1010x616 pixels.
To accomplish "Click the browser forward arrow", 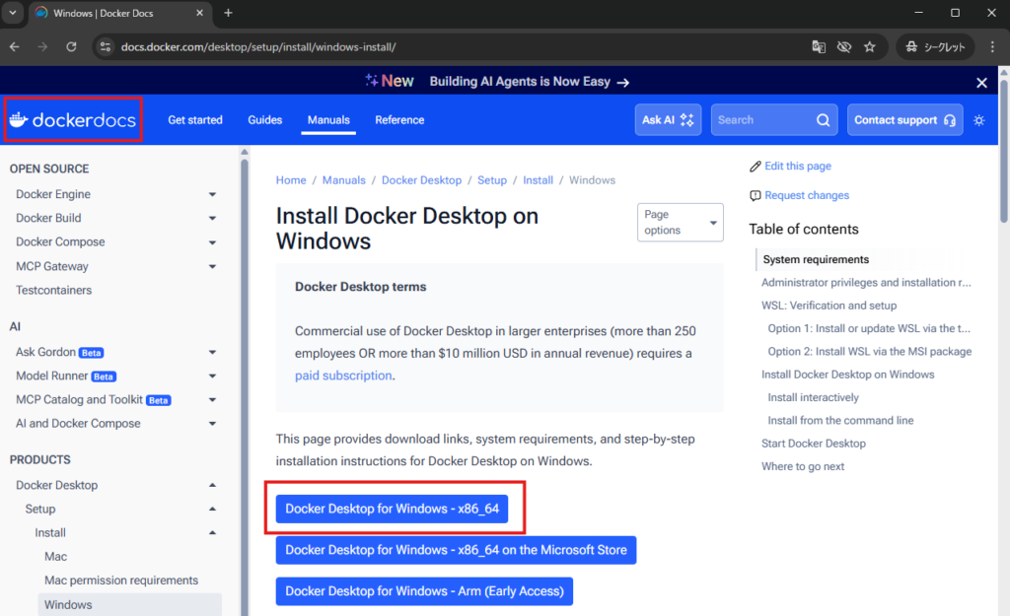I will click(x=42, y=47).
